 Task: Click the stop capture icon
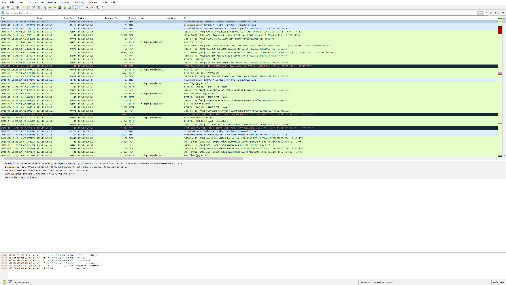click(x=8, y=7)
